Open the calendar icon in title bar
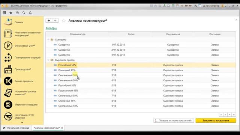240x135 pixels. [x=177, y=6]
